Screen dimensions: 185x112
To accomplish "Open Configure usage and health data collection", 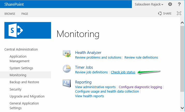I will tap(107, 92).
